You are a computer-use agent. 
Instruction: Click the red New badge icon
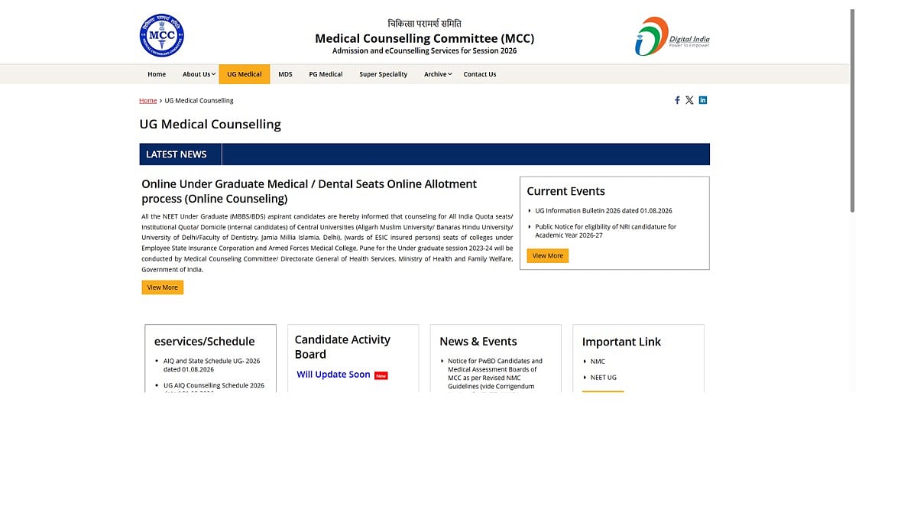(x=381, y=375)
